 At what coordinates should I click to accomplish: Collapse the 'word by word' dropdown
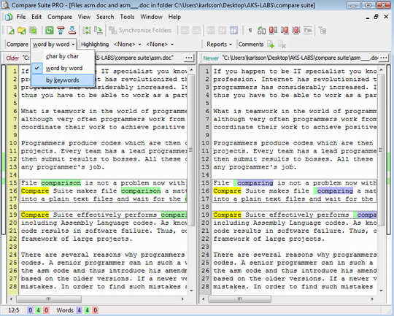(x=53, y=45)
